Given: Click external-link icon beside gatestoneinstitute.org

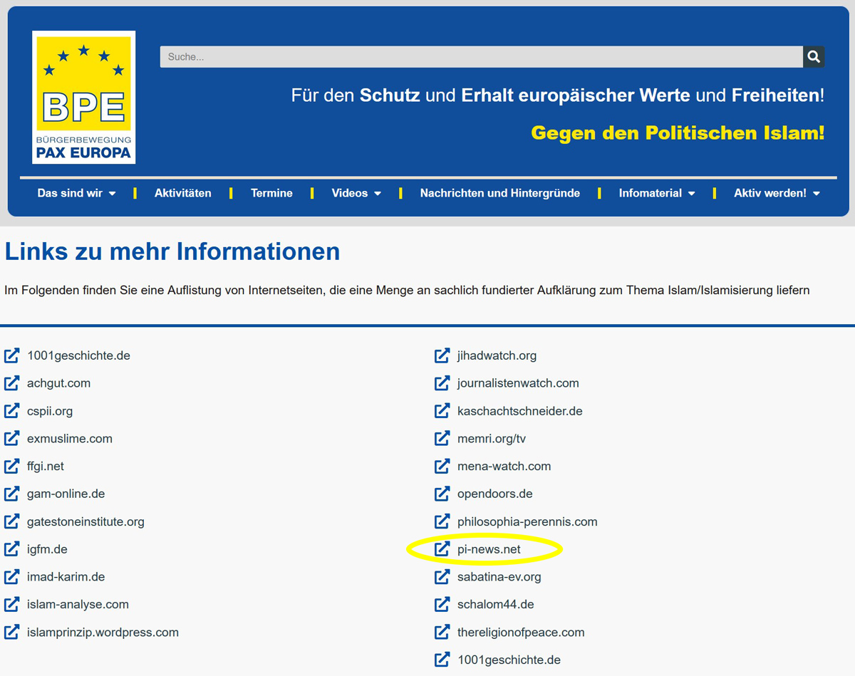Looking at the screenshot, I should (x=12, y=521).
